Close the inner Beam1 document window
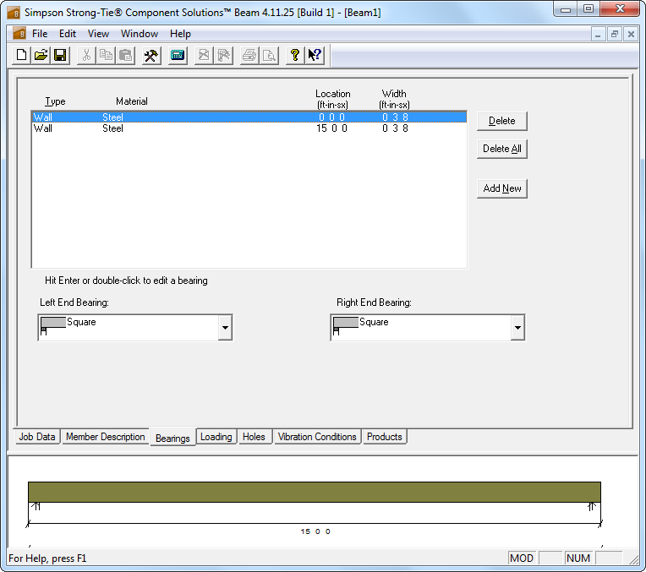646x572 pixels. coord(631,34)
